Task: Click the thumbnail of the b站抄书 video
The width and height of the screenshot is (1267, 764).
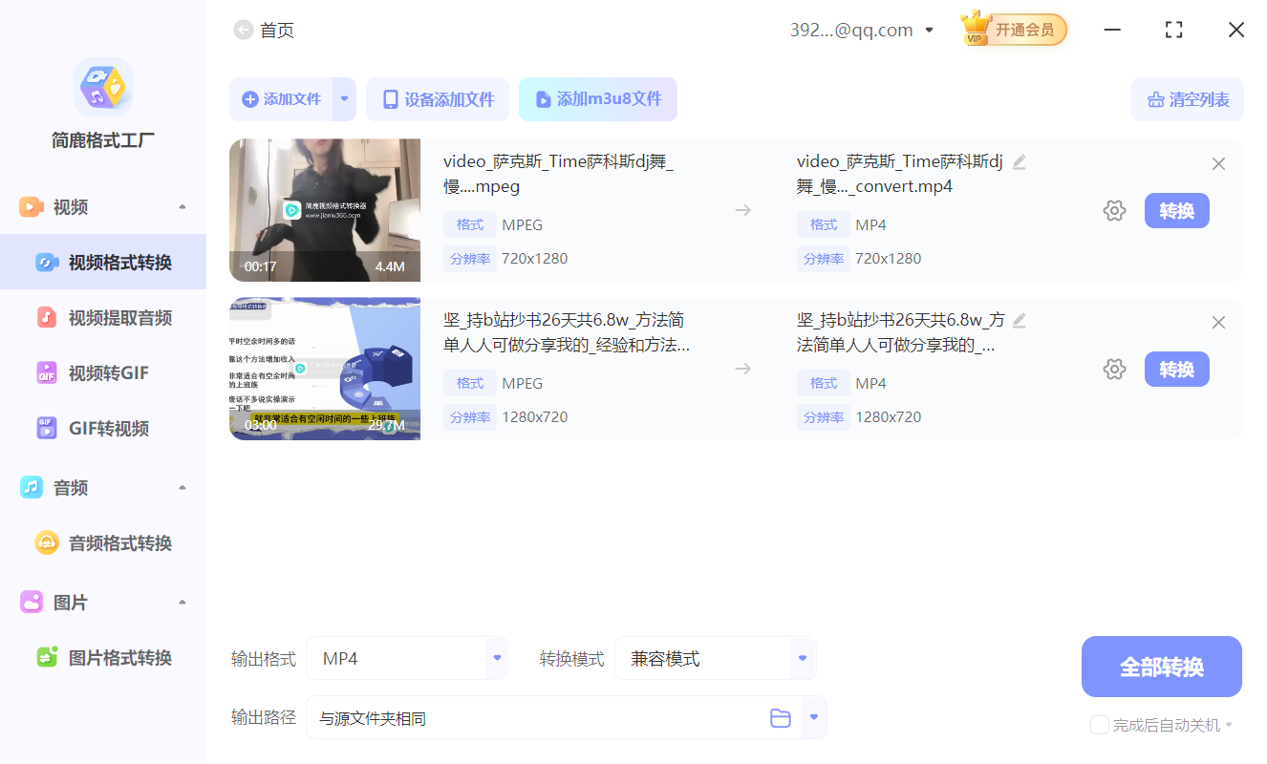Action: click(x=324, y=369)
